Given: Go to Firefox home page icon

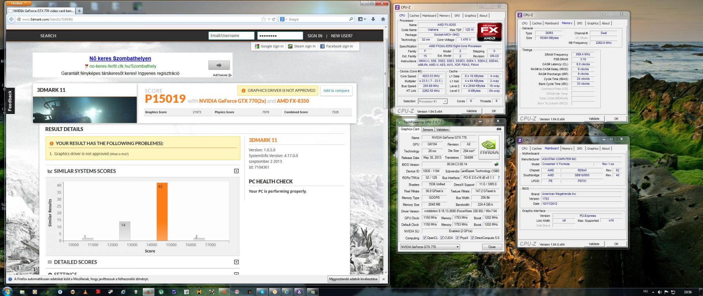Looking at the screenshot, I should coord(383,19).
